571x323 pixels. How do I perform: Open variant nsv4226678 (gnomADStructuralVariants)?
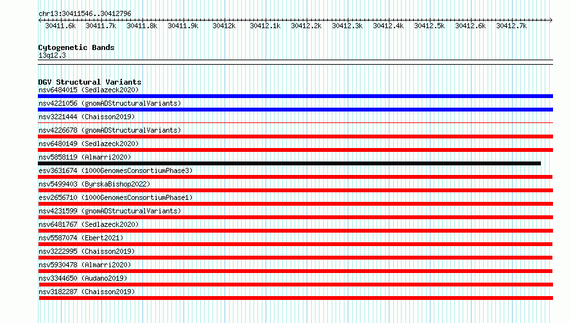[110, 130]
